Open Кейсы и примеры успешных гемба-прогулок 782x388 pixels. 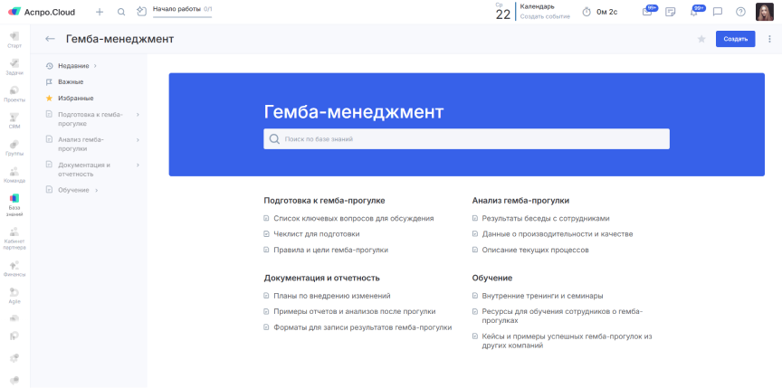(567, 341)
